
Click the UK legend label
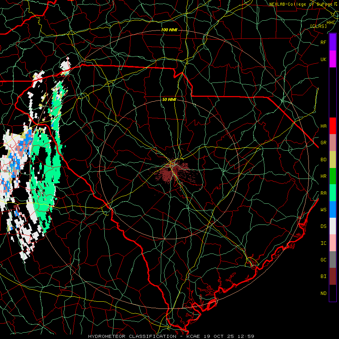click(x=323, y=60)
